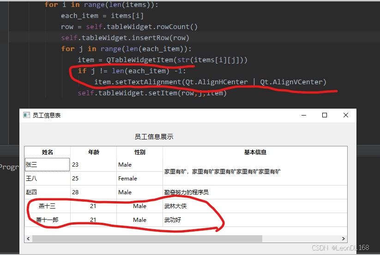Place cursor on the rowCount() code line
The height and width of the screenshot is (255, 380).
coord(129,27)
